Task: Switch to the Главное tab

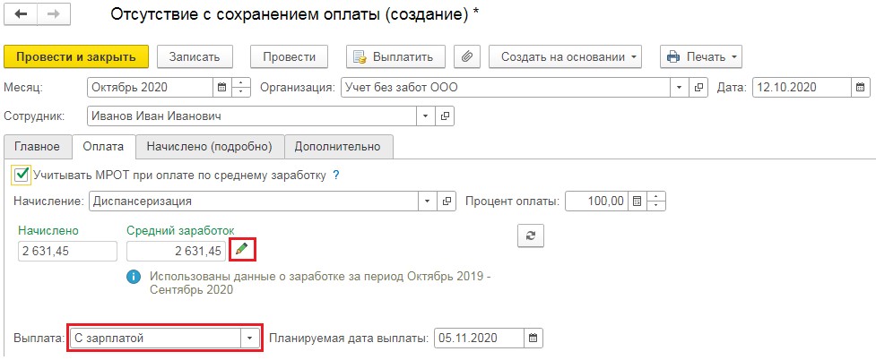Action: [x=38, y=146]
